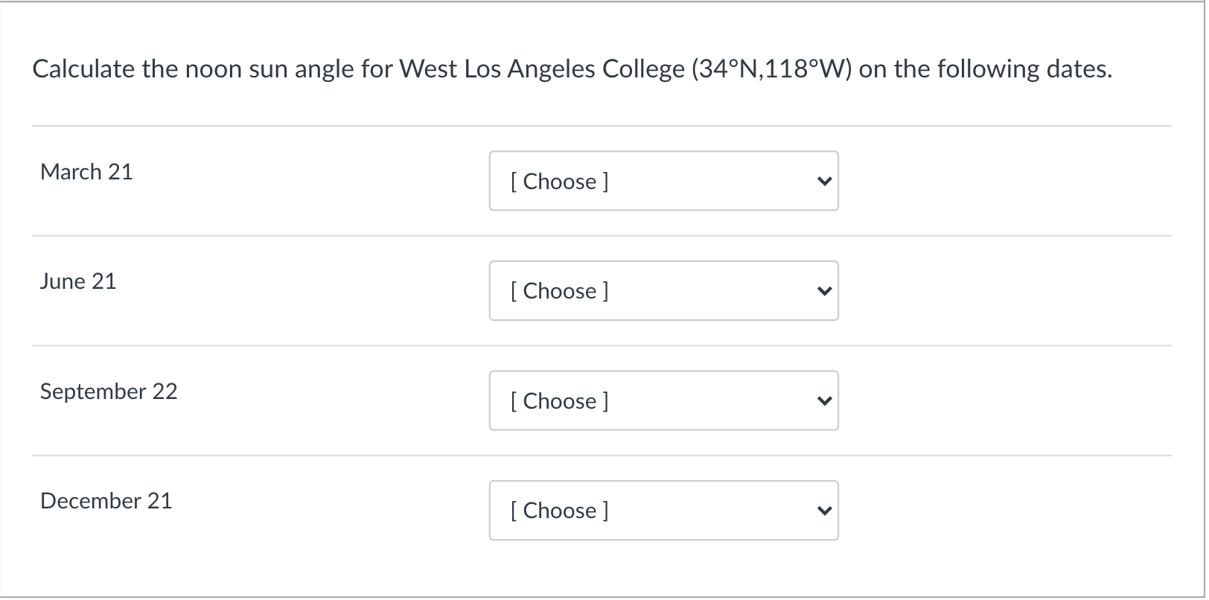Click the coordinates text (34°N,118°W)
Viewport: 1209px width, 600px height.
point(771,69)
